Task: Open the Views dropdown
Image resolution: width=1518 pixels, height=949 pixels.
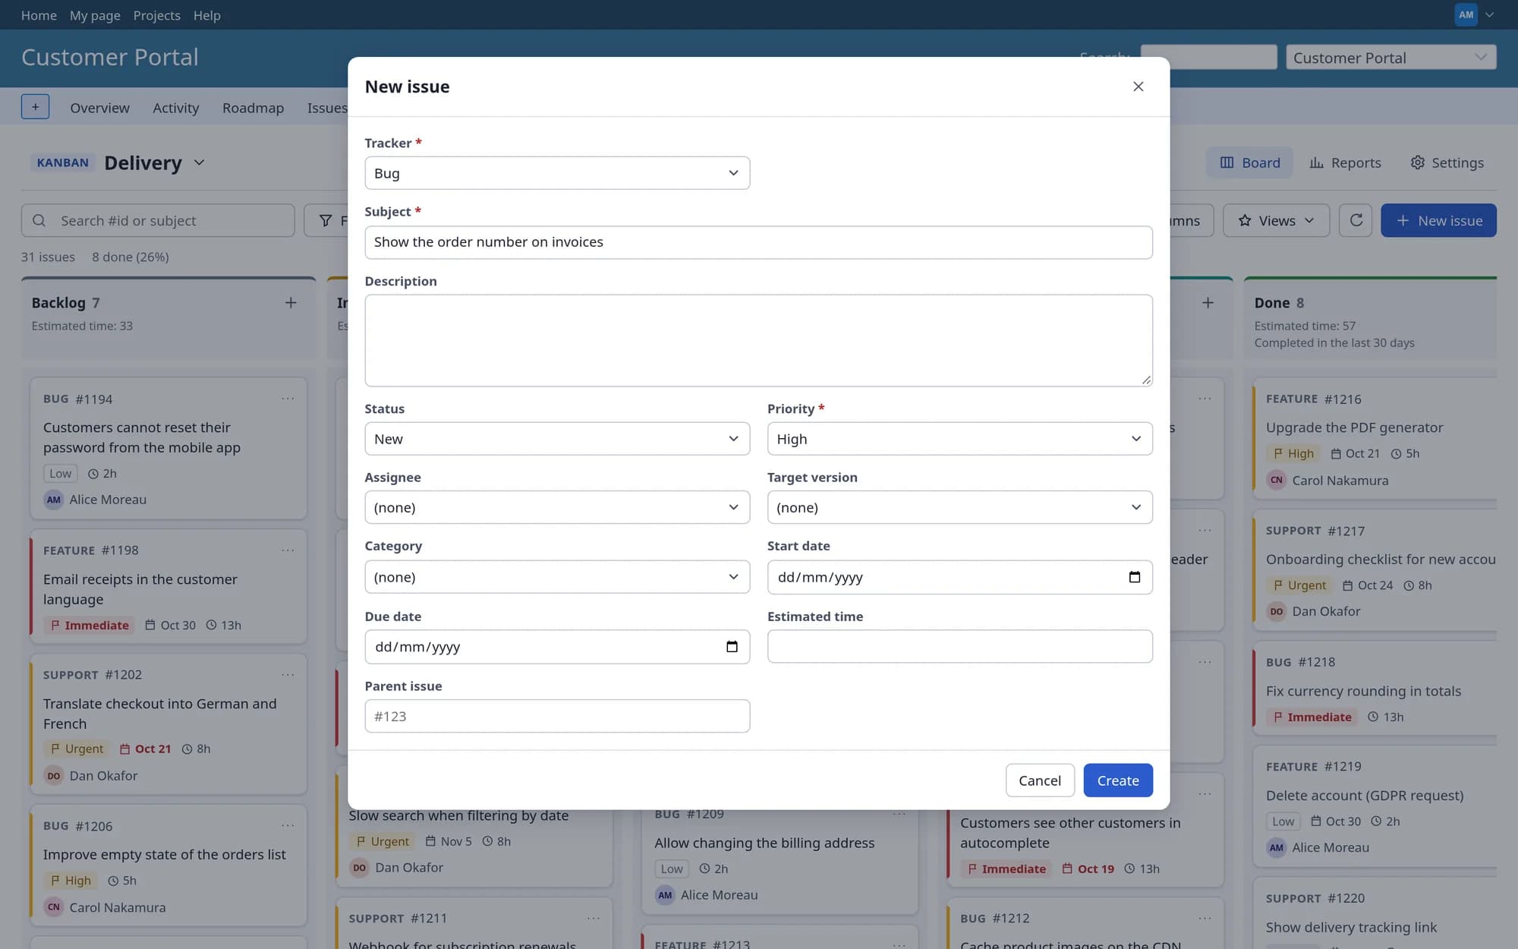Action: click(x=1276, y=220)
